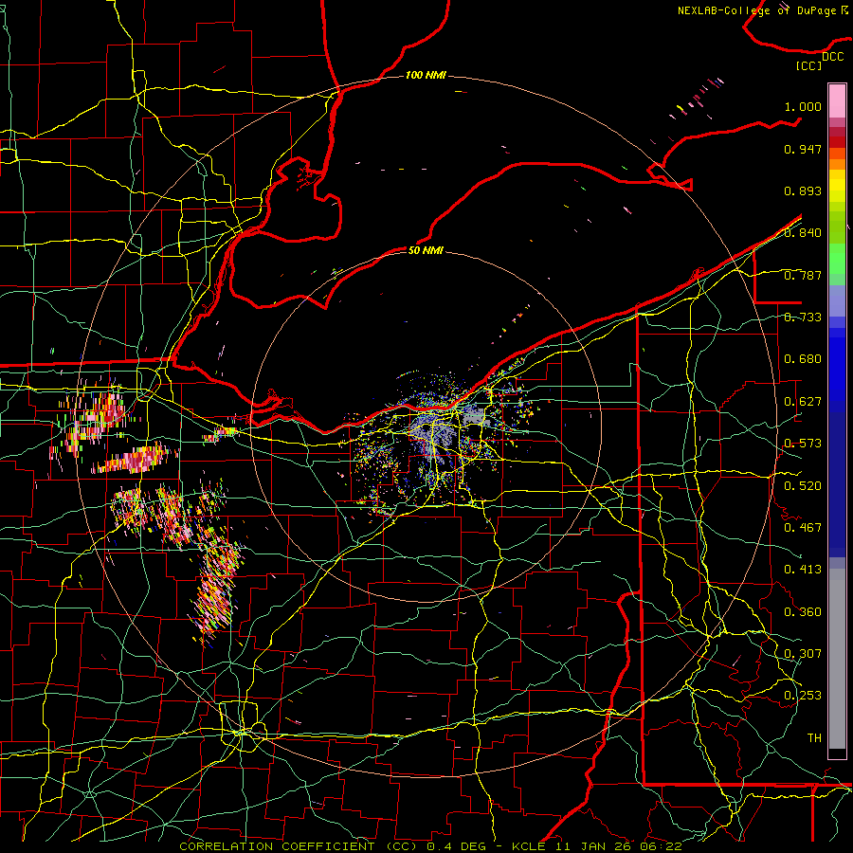Viewport: 853px width, 853px height.
Task: Click the 0.733 legend value
Action: coord(803,318)
